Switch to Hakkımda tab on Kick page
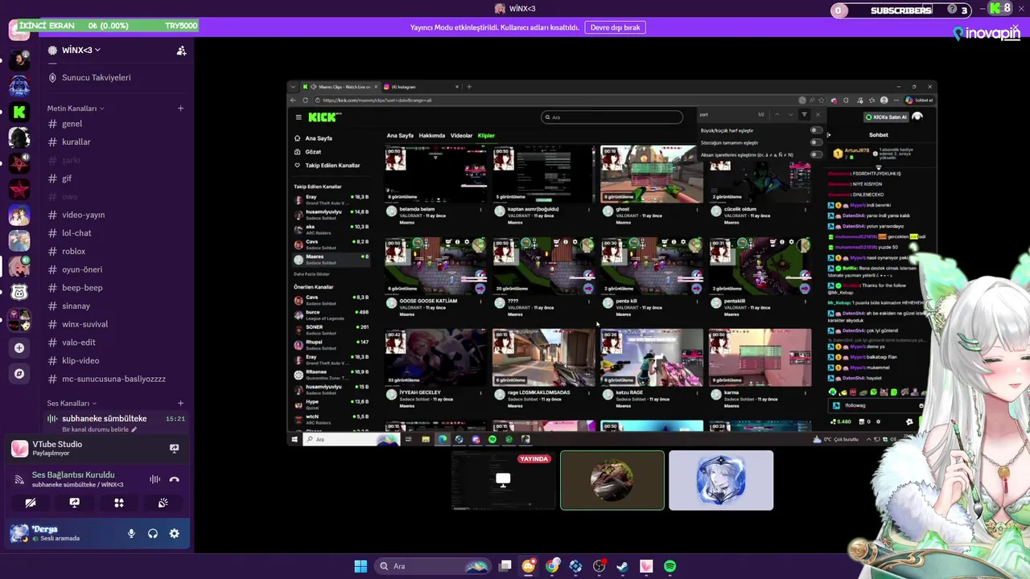This screenshot has height=579, width=1030. [x=432, y=136]
